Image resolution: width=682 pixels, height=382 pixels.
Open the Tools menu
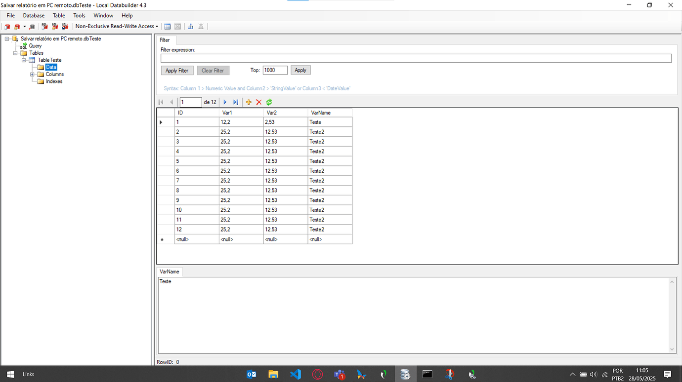tap(79, 16)
